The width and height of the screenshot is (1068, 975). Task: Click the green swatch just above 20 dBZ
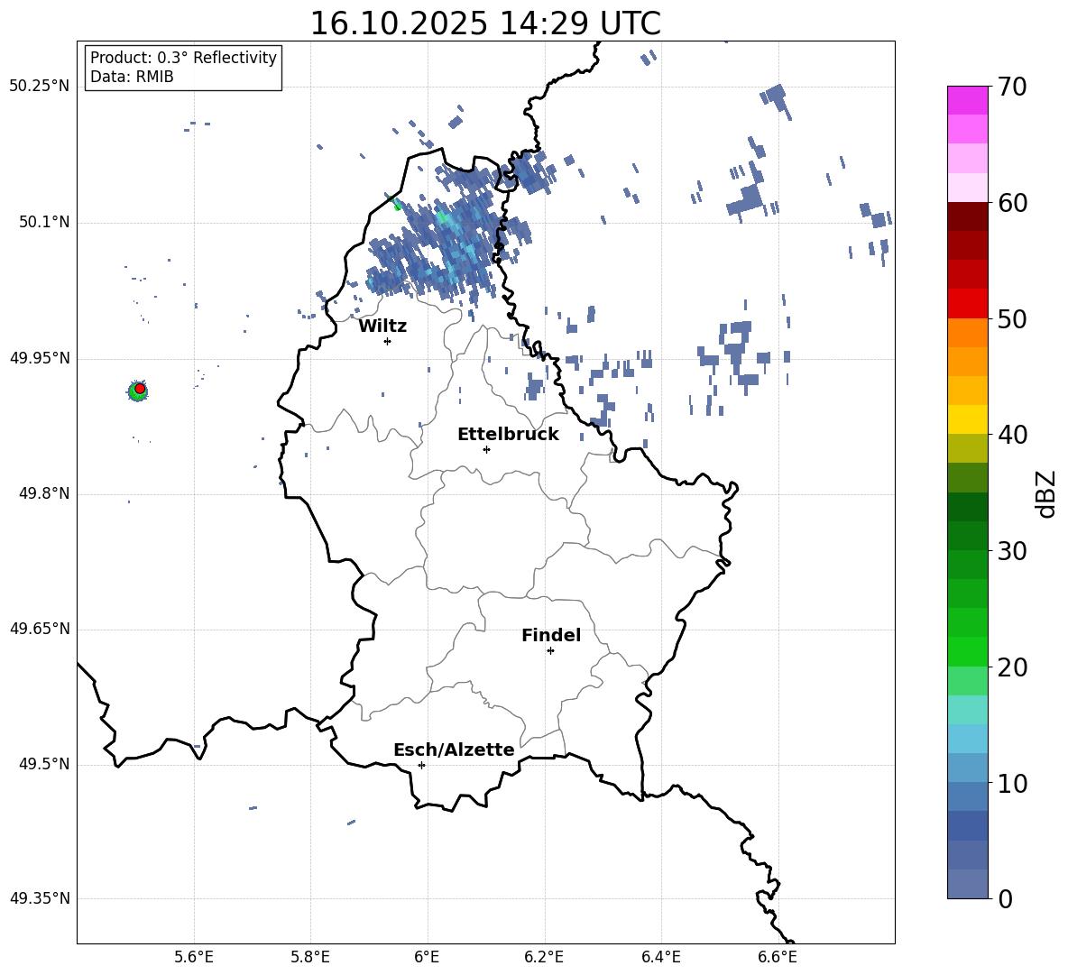point(968,651)
